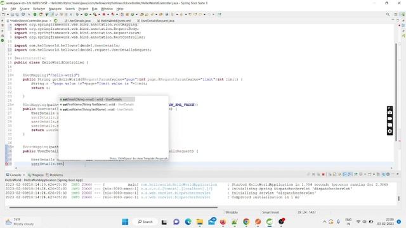This screenshot has width=406, height=228.
Task: Click the Smart Insert status field
Action: (x=271, y=212)
